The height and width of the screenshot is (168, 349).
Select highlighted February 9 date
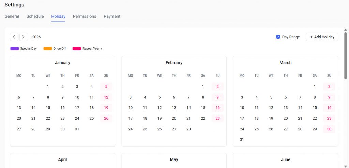(217, 97)
